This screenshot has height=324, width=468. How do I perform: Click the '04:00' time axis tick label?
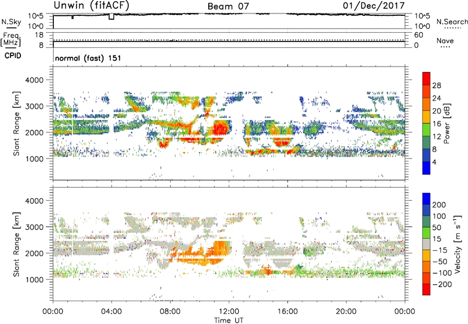[111, 312]
